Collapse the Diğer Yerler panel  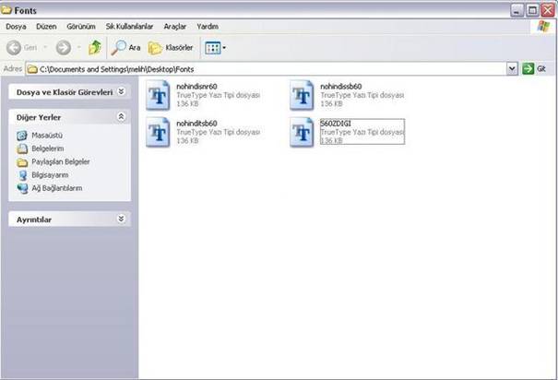[x=121, y=117]
